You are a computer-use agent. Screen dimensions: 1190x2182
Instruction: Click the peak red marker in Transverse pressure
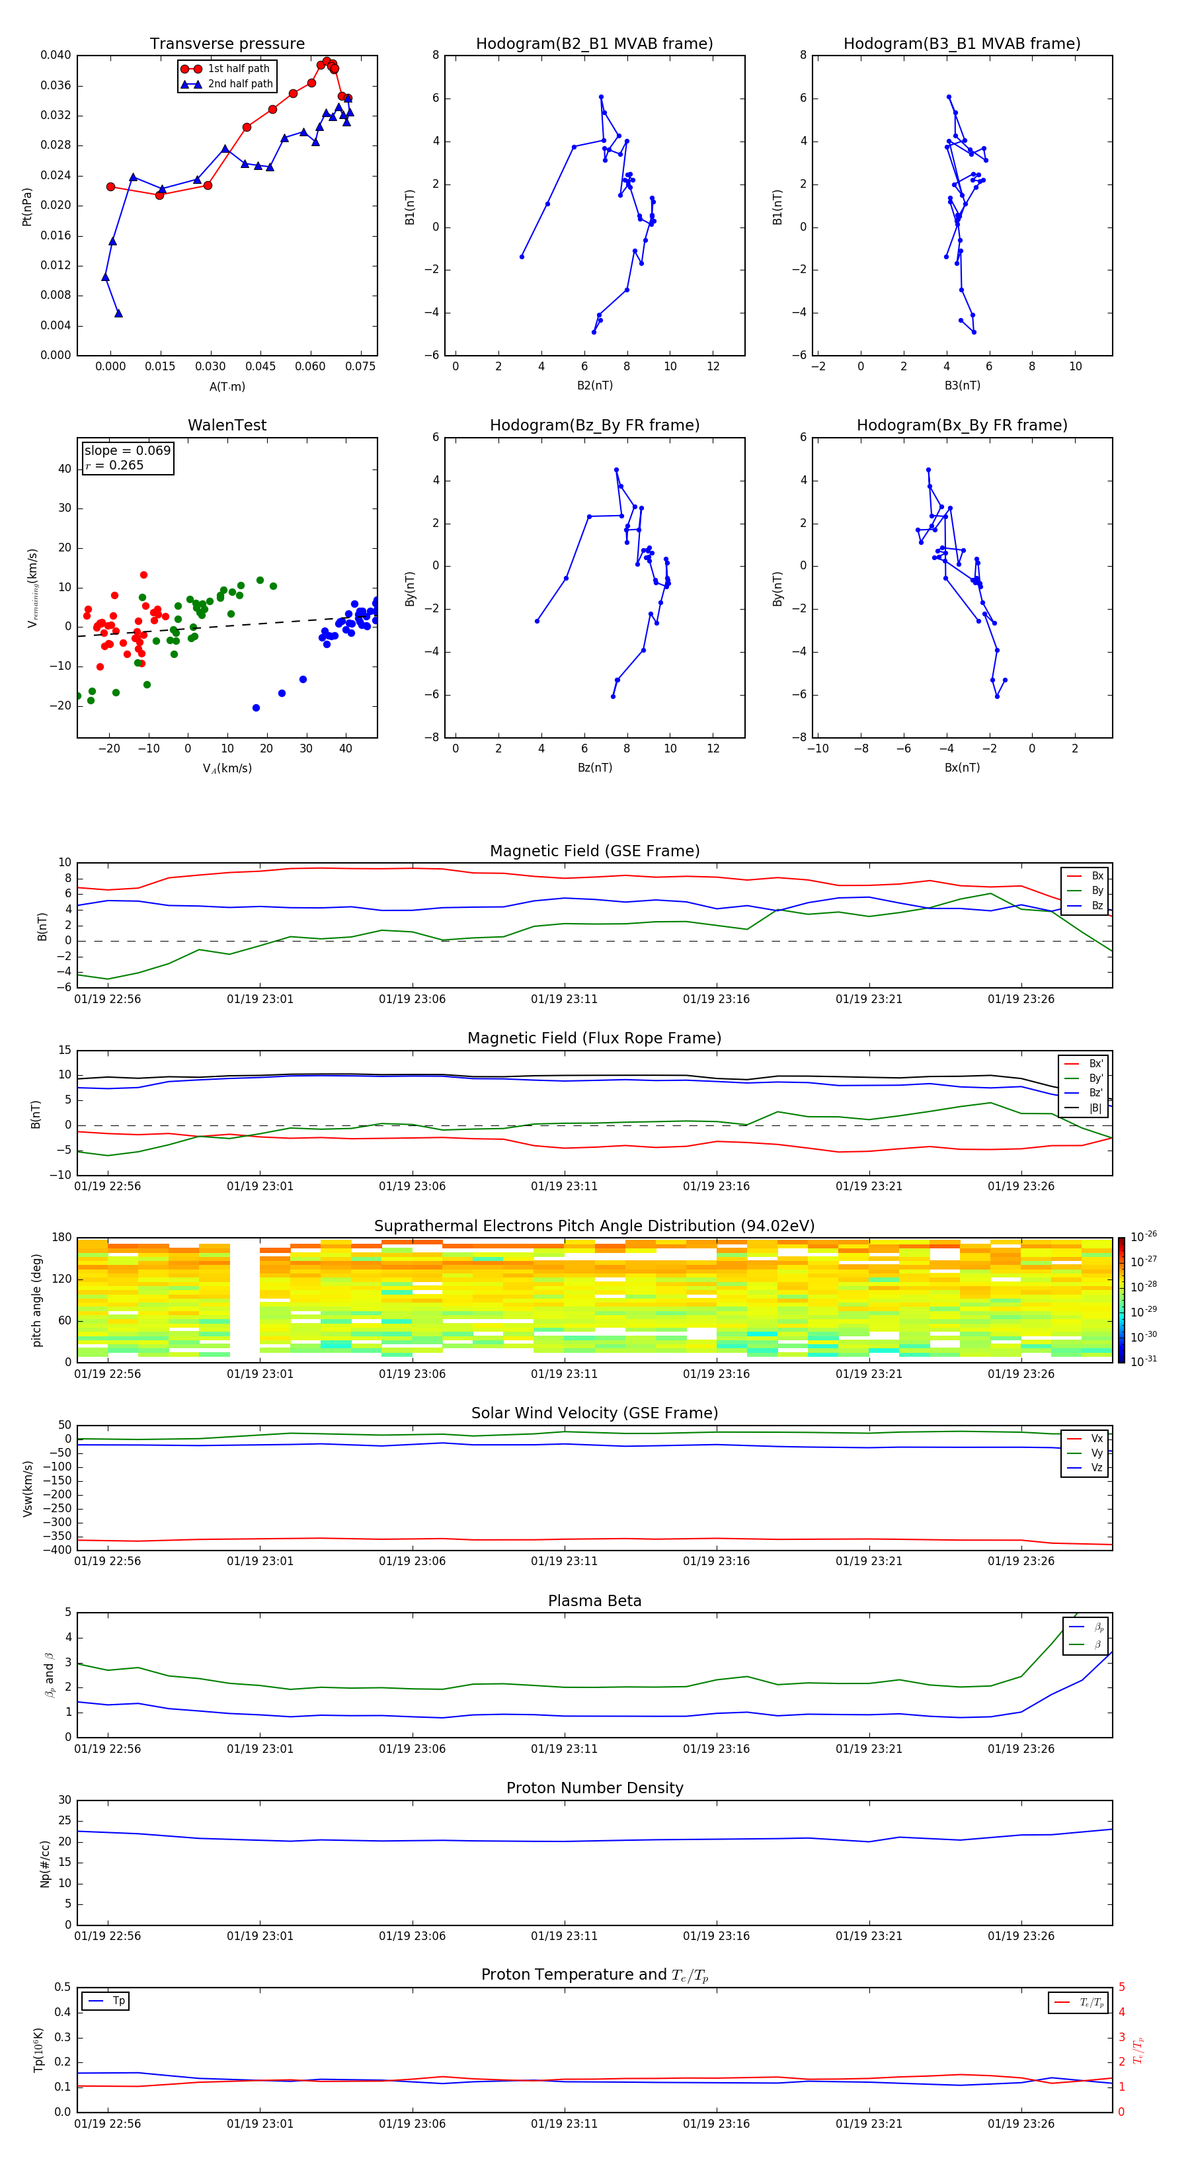pos(326,61)
